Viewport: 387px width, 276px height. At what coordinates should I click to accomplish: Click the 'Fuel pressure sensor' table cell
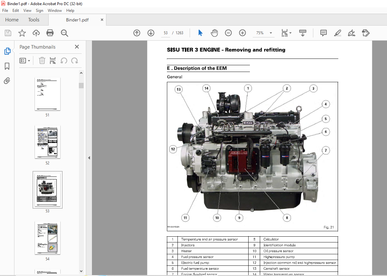(x=197, y=257)
